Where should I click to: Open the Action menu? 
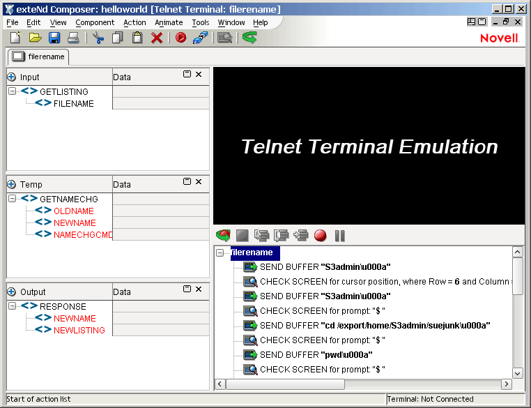coord(134,23)
